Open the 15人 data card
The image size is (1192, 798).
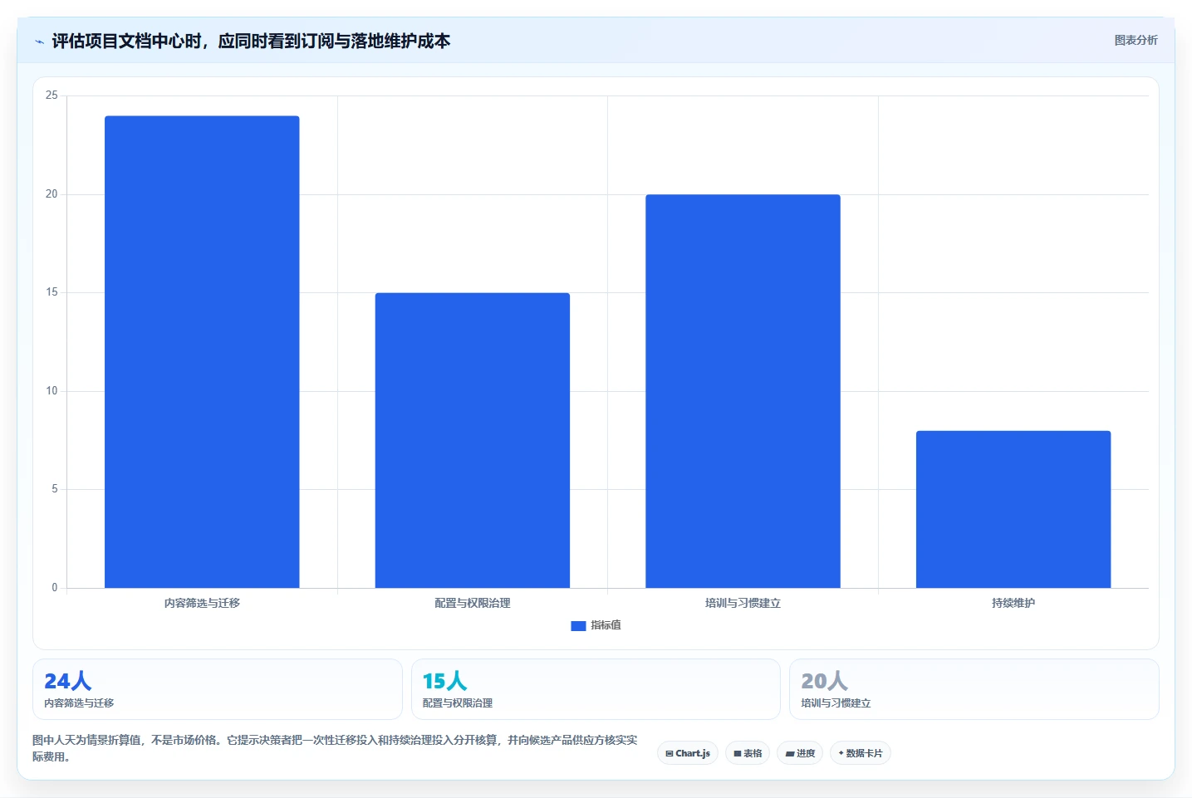596,689
